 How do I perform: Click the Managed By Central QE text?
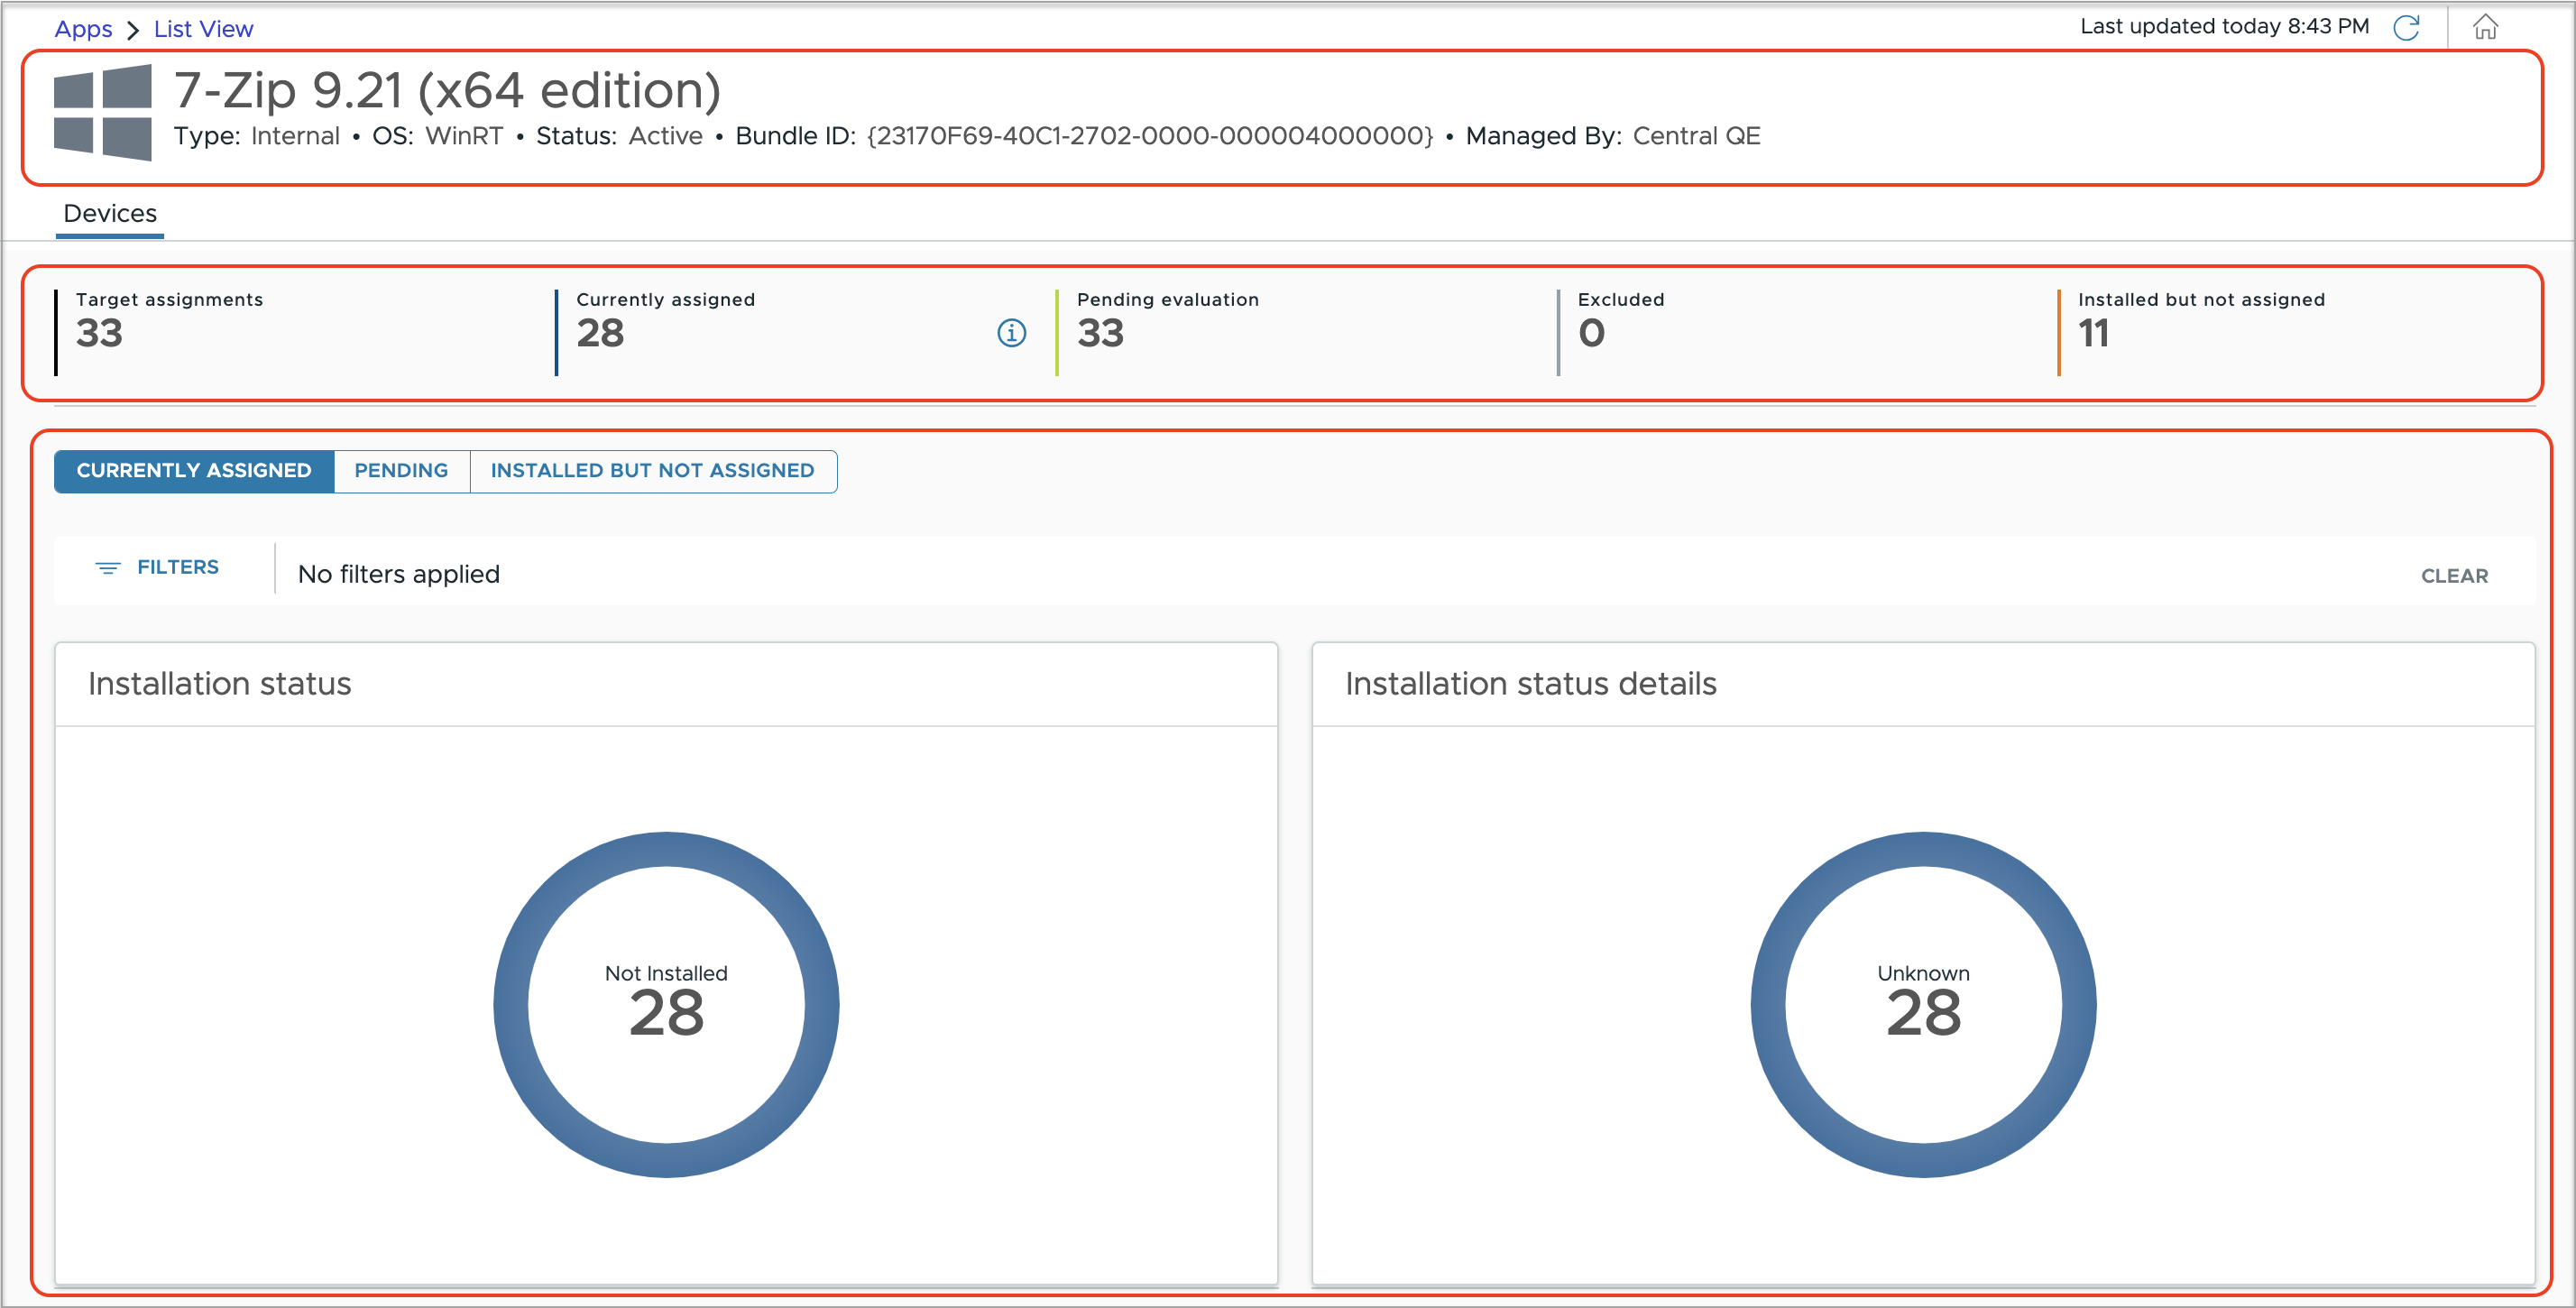tap(1612, 136)
